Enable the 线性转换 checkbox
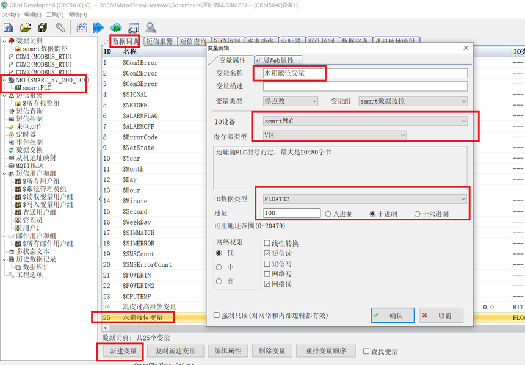 coord(267,243)
